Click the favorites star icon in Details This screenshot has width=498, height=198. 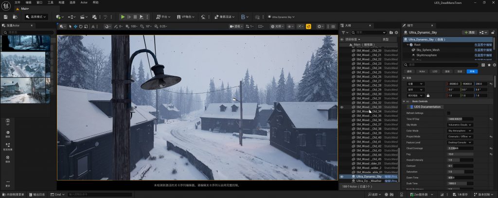(x=488, y=65)
